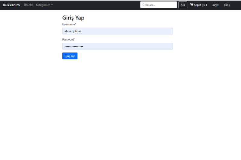
Task: Click the asterisk after the Password label
Action: 74,39
